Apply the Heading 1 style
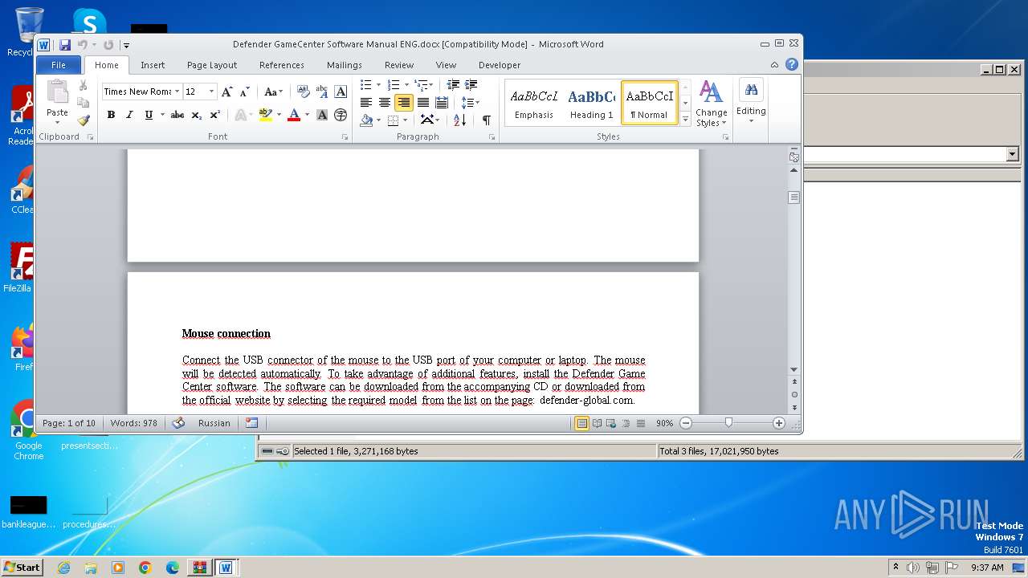 point(592,102)
